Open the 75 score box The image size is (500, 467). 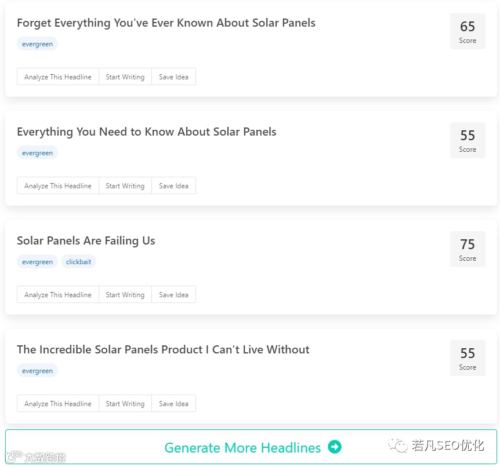pos(468,249)
